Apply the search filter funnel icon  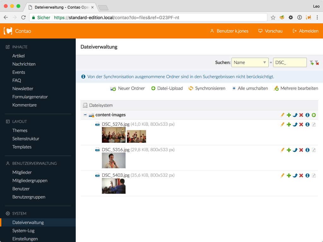coord(311,63)
